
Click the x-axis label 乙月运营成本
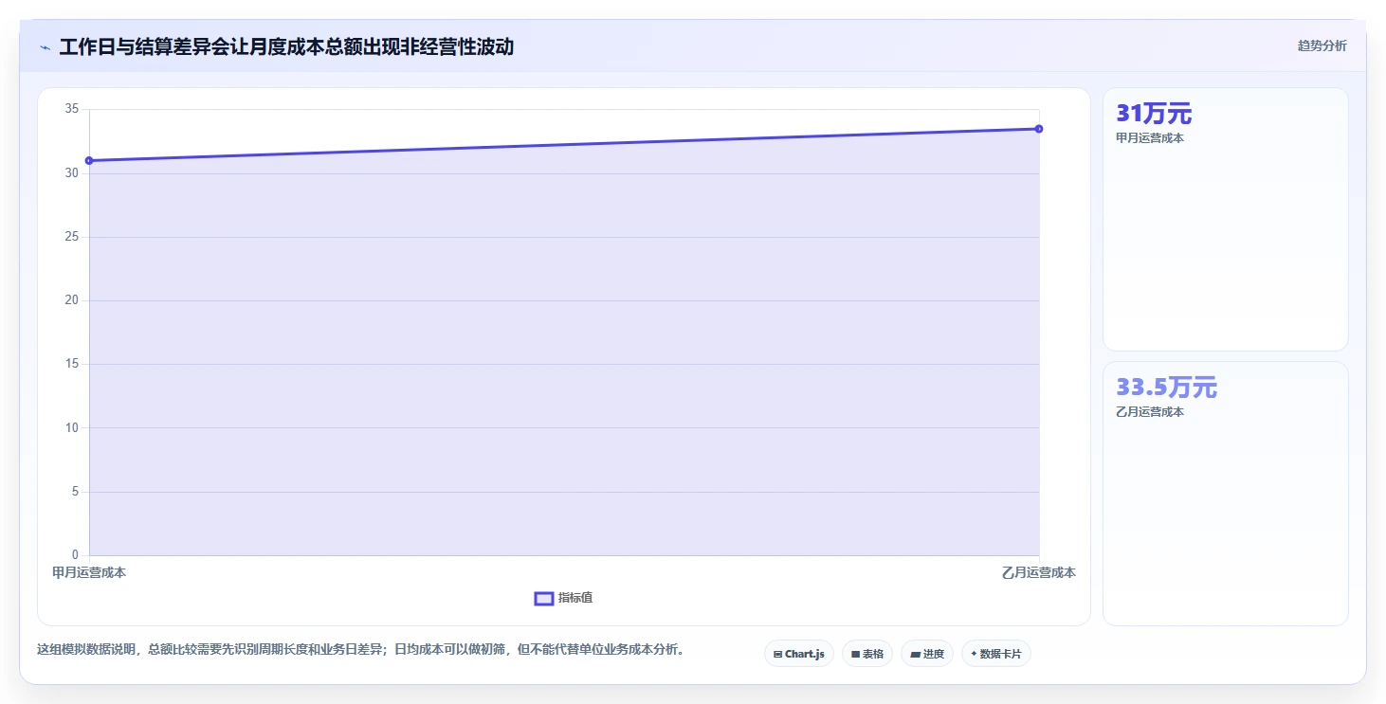1039,573
